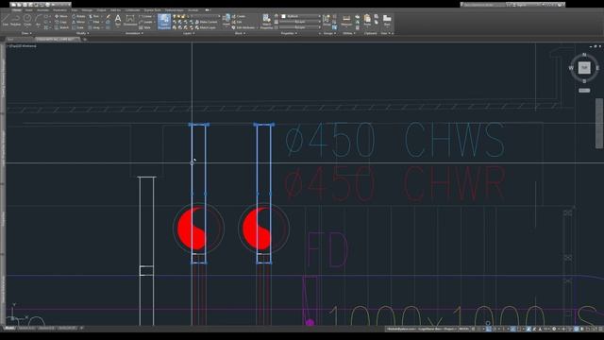
Task: Open the status bar customization menu
Action: (x=601, y=329)
